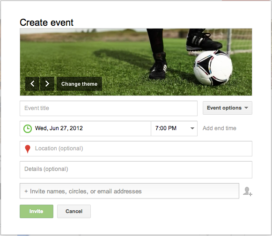
Task: Click the green Invite button
Action: pos(37,211)
